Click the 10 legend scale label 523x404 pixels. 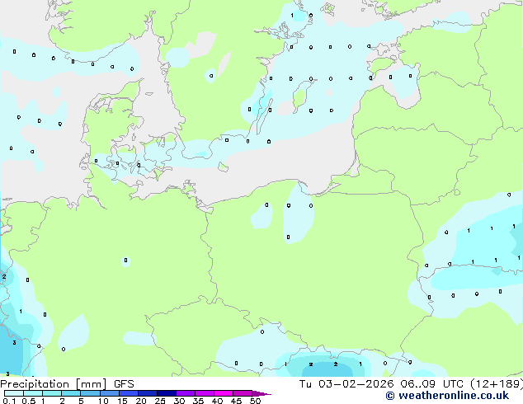(103, 401)
